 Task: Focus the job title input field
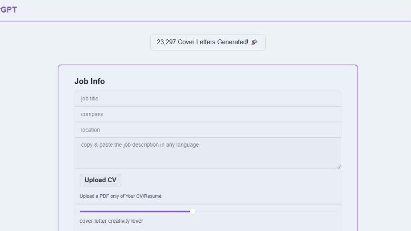(208, 99)
